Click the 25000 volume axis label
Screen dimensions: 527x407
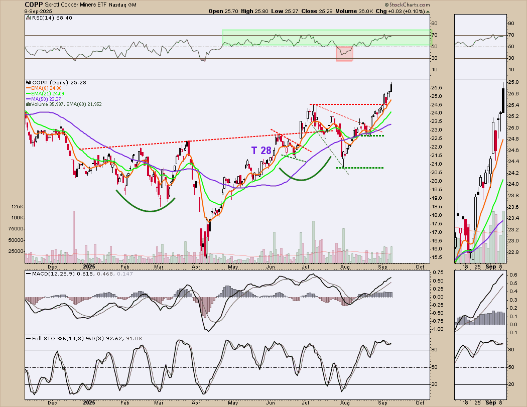17,251
